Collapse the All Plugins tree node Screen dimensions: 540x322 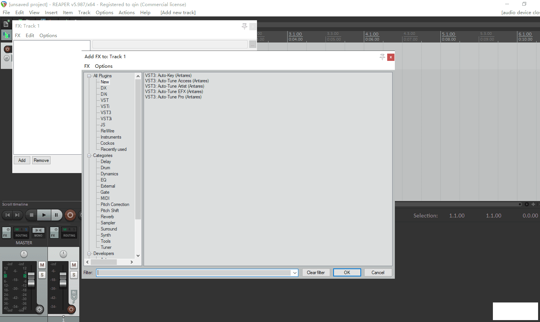pyautogui.click(x=89, y=76)
